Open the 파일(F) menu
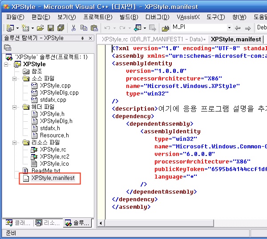 pos(15,17)
